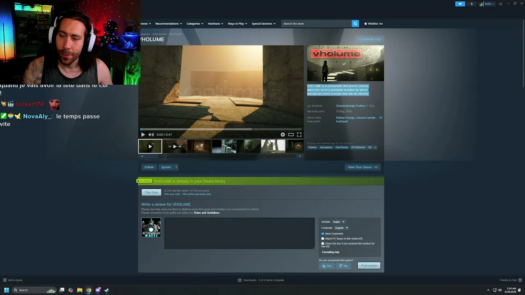This screenshot has width=525, height=295.
Task: Show hidden system tray icons
Action: tap(488, 290)
